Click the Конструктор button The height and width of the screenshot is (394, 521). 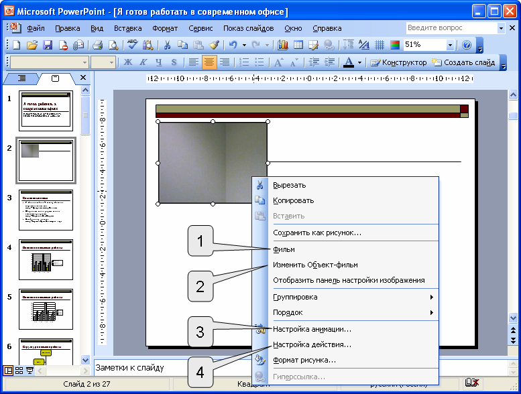click(398, 62)
